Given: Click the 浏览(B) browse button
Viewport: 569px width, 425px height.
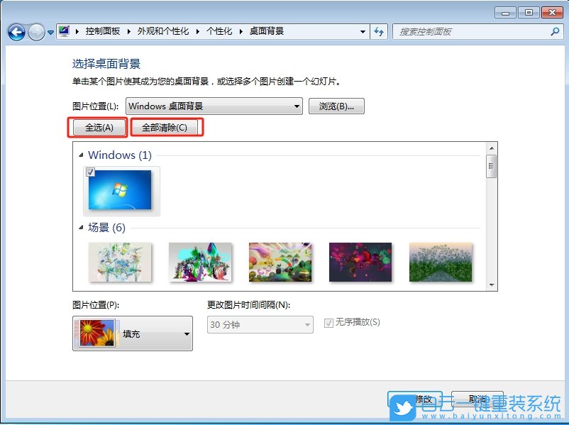Looking at the screenshot, I should coord(336,106).
